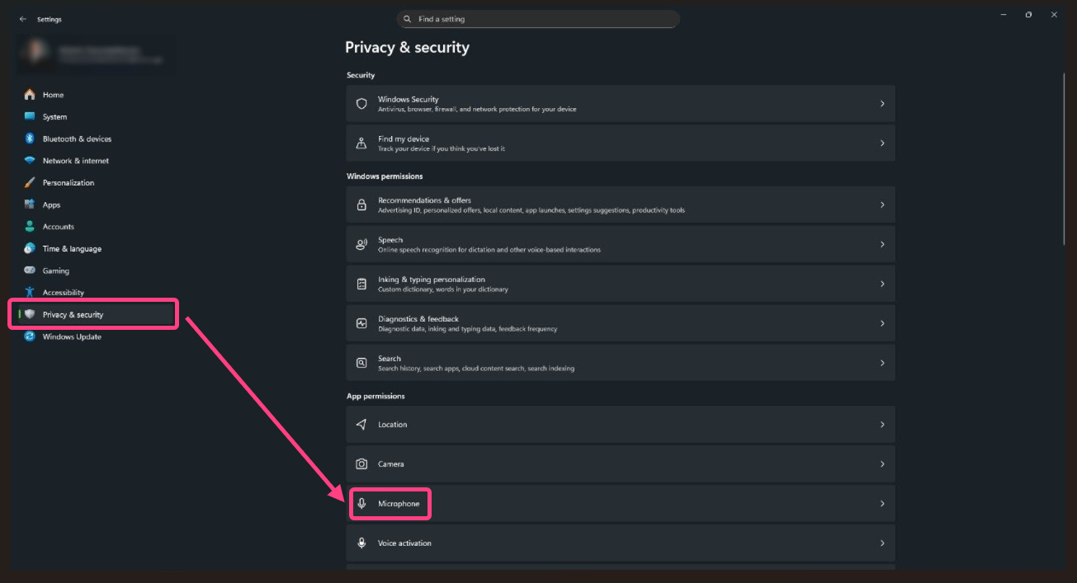Select the Windows Security shield icon
The height and width of the screenshot is (583, 1077).
point(361,103)
